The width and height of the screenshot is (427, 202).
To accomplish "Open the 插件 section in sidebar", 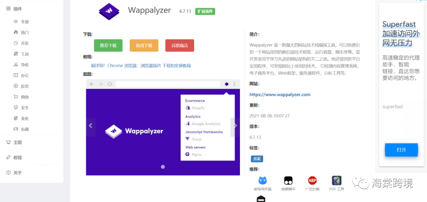I will 14,9.
